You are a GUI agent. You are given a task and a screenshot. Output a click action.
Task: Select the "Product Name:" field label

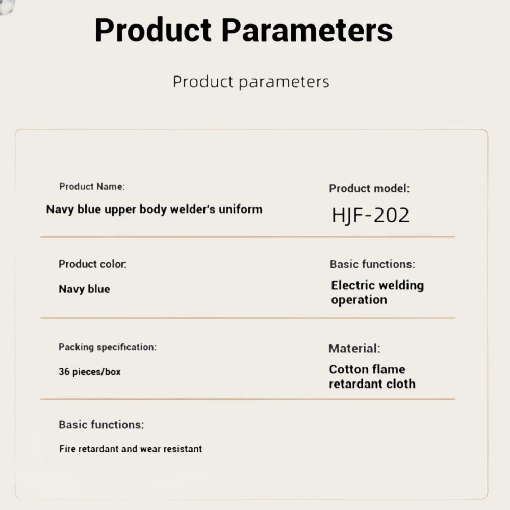[92, 186]
